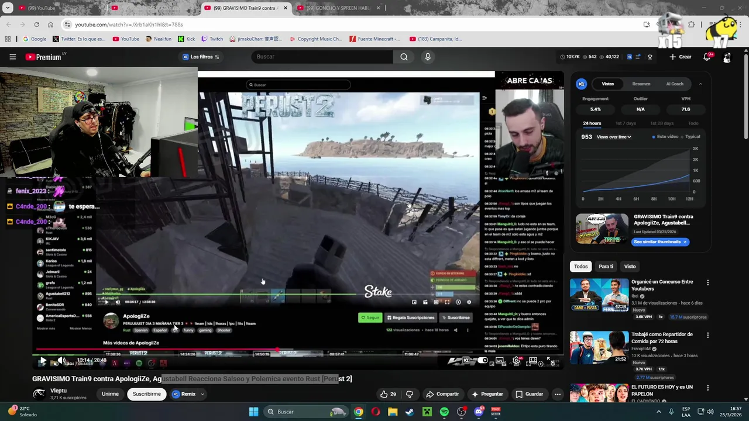The height and width of the screenshot is (421, 749).
Task: Open the Chrome extensions puzzle icon
Action: 691,25
